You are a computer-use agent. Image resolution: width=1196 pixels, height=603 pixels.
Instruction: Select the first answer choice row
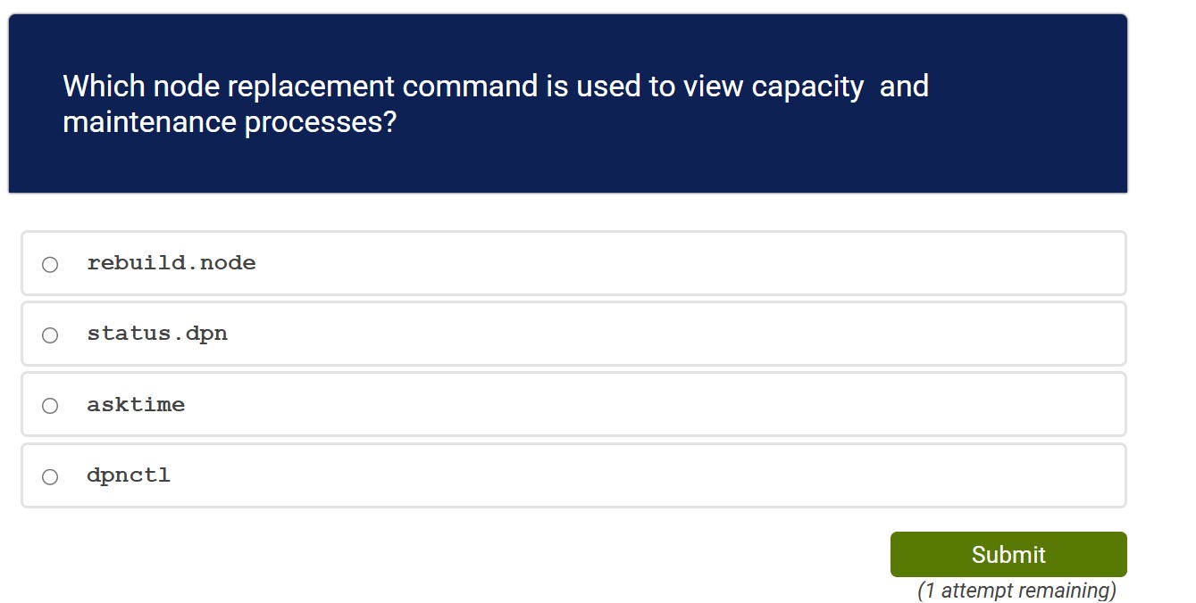coord(572,263)
